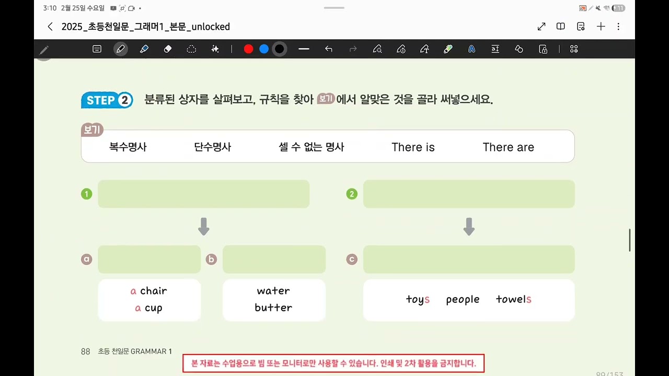Image resolution: width=669 pixels, height=376 pixels.
Task: Tap the 단수명사 option in 보기 box
Action: pyautogui.click(x=212, y=147)
